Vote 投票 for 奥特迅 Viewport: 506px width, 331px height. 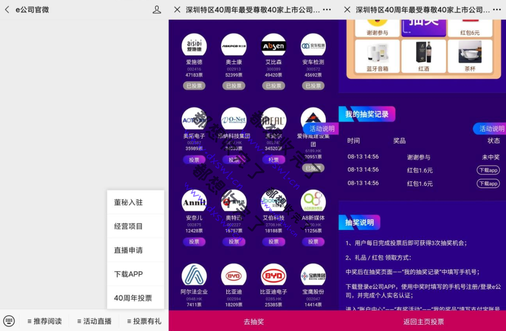click(234, 241)
